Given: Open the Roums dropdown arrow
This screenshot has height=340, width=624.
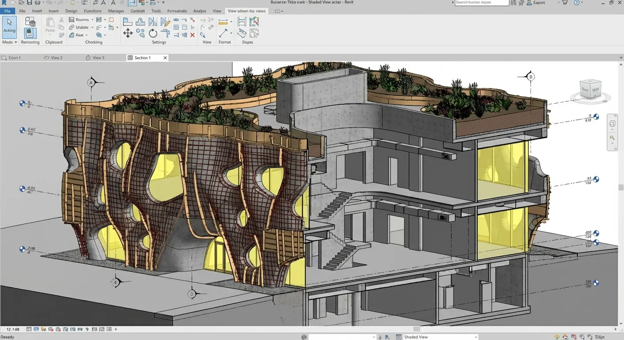Looking at the screenshot, I should [x=92, y=20].
